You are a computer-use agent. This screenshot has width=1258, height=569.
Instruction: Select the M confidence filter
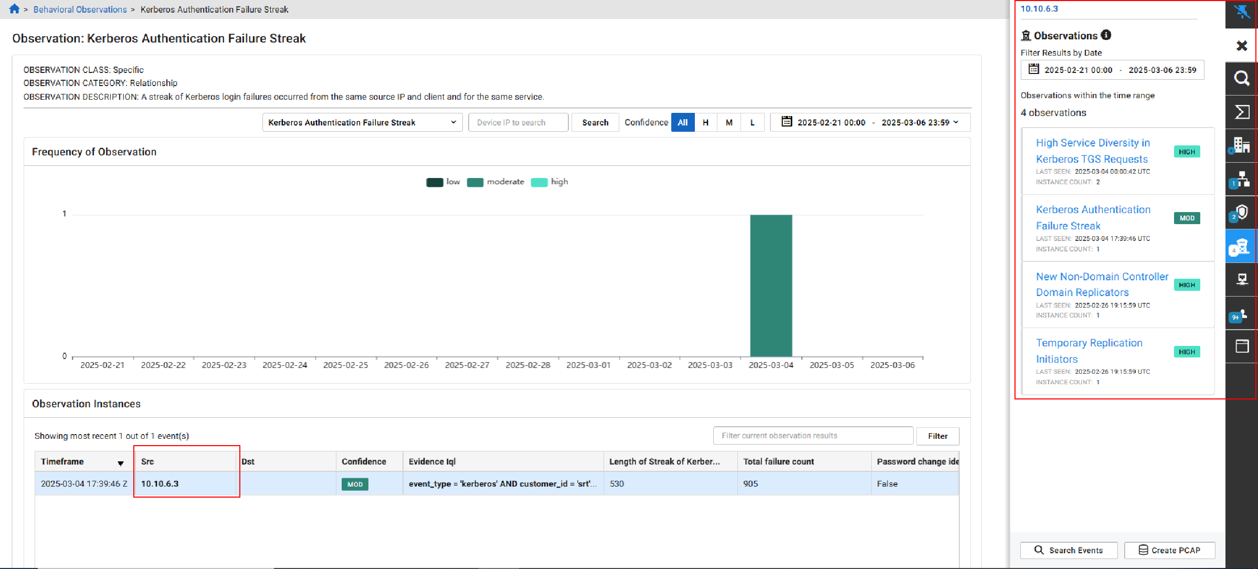[729, 122]
